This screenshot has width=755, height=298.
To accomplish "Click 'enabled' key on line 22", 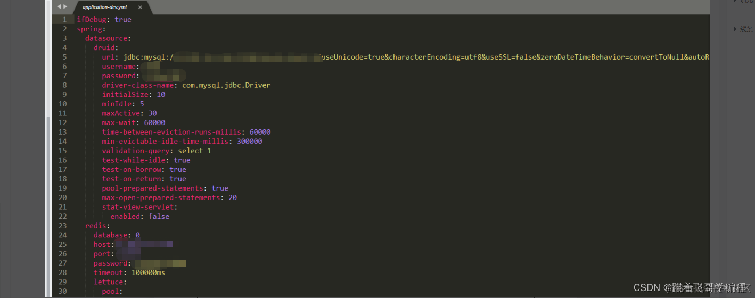I will (125, 216).
